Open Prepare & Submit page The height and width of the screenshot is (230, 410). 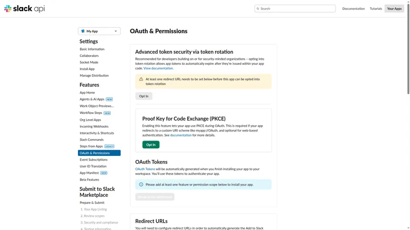pyautogui.click(x=92, y=202)
